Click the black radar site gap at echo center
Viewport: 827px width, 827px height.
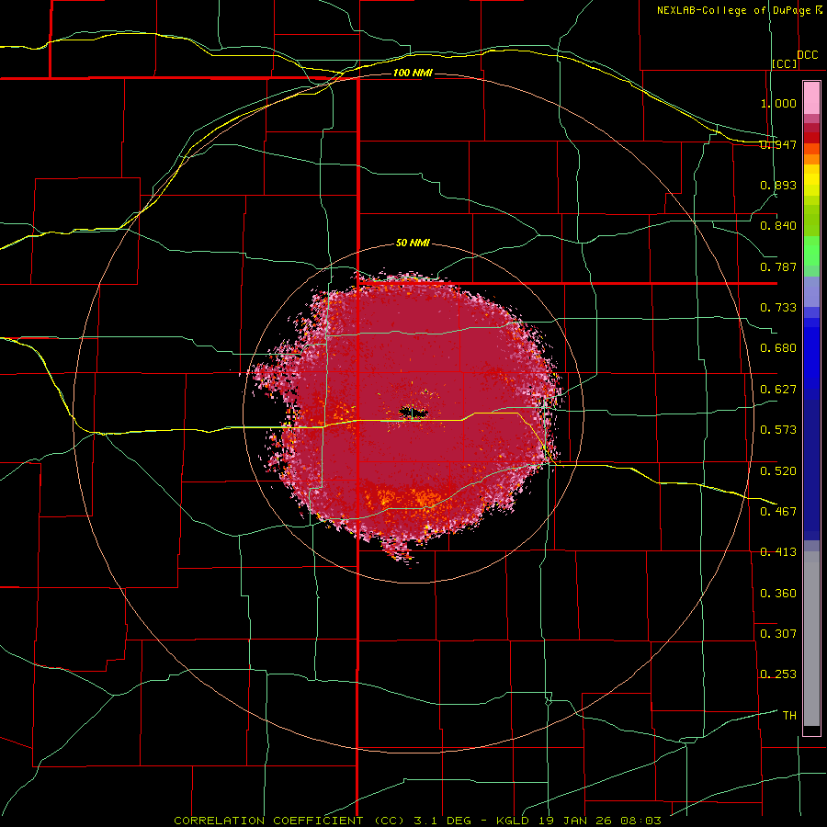(413, 413)
